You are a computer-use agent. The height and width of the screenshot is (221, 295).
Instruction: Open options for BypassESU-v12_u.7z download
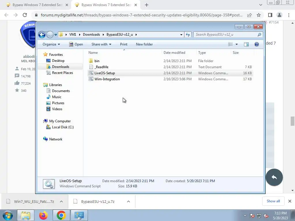click(128, 201)
